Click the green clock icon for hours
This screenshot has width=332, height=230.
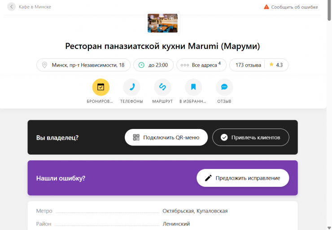[141, 65]
